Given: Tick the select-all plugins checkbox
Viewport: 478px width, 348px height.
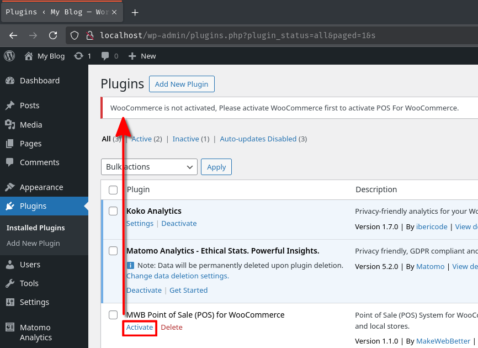Looking at the screenshot, I should point(113,190).
